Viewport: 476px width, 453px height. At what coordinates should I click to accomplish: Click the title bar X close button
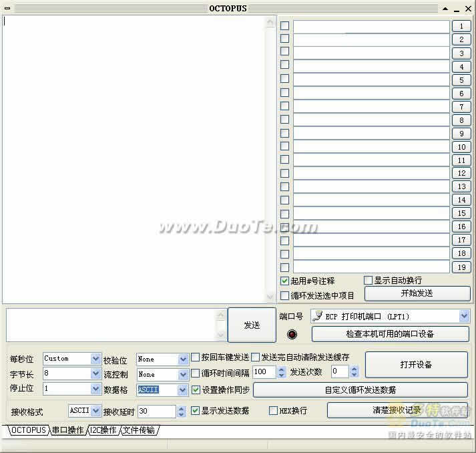coord(469,9)
